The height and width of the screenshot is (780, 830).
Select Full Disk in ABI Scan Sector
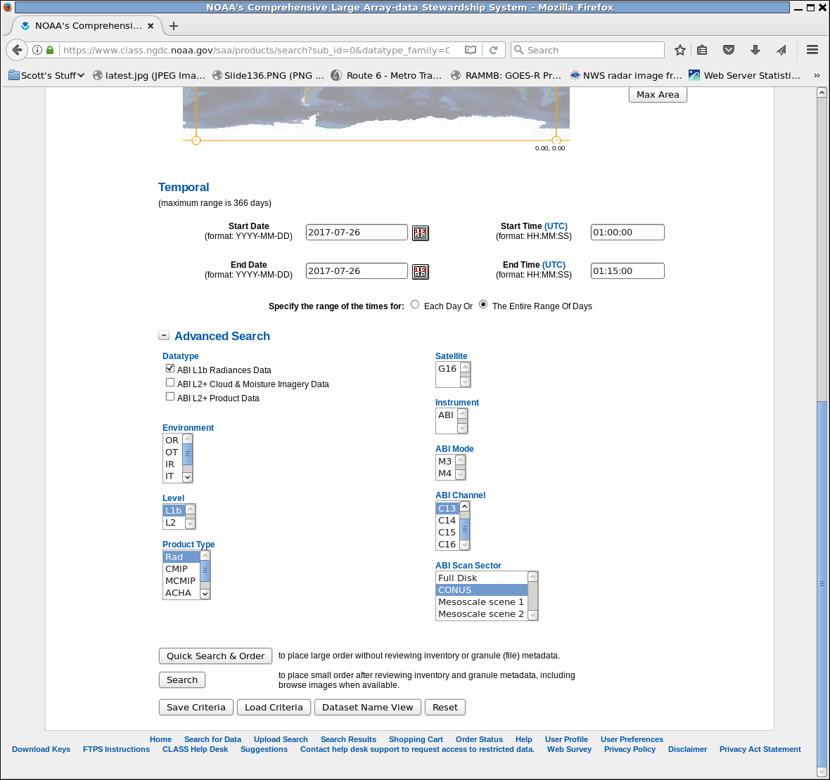pos(482,578)
